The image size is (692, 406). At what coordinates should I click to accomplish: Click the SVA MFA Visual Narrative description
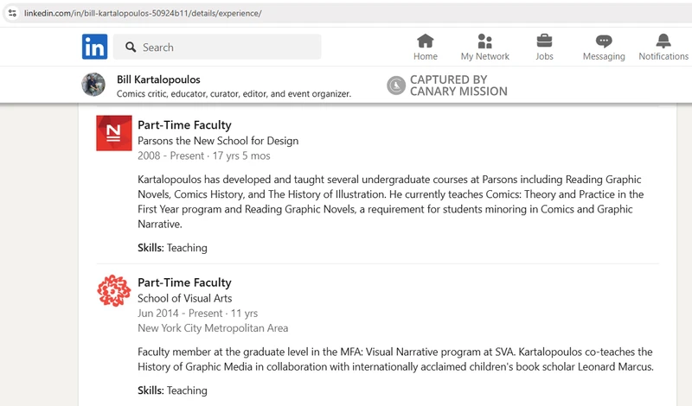395,358
